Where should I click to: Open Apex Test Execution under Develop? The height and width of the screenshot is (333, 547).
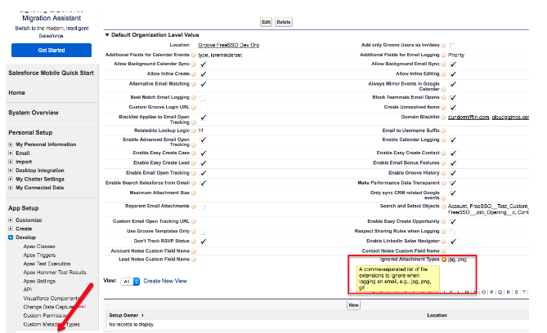coord(47,264)
